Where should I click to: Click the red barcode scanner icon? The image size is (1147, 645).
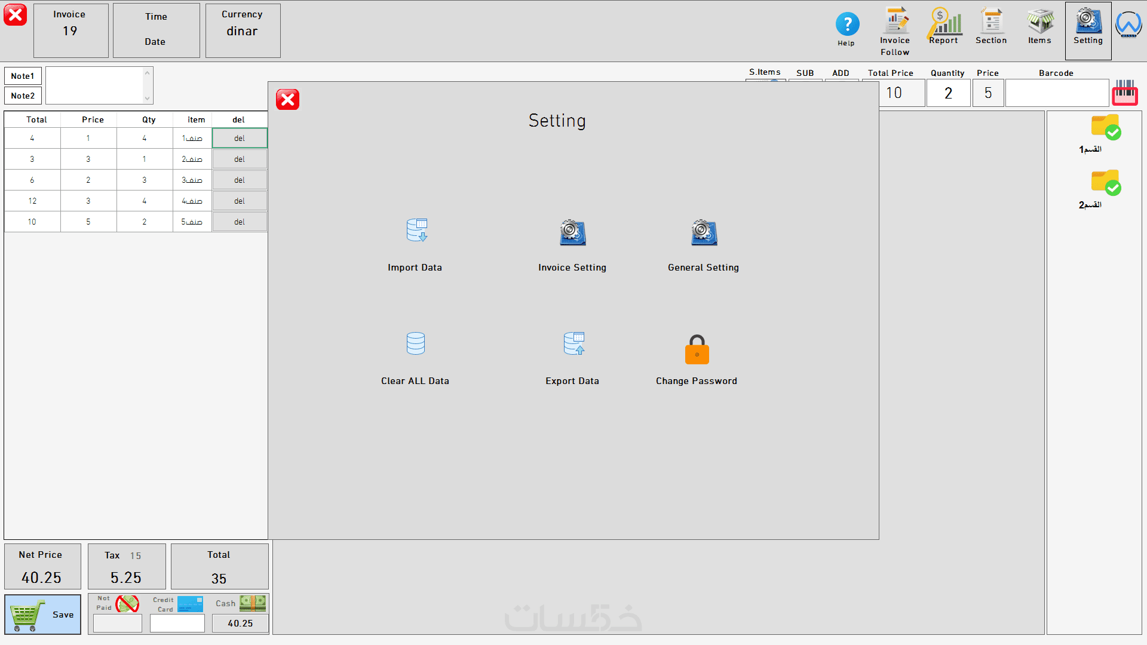(x=1124, y=93)
